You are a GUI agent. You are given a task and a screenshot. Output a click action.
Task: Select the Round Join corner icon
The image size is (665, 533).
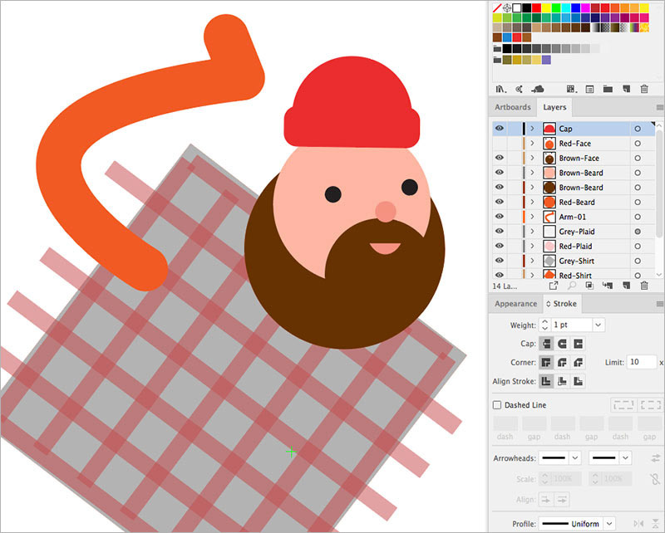[562, 362]
